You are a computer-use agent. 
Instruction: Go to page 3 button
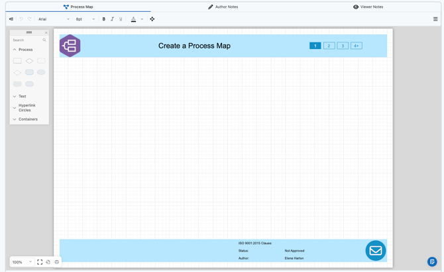point(343,46)
